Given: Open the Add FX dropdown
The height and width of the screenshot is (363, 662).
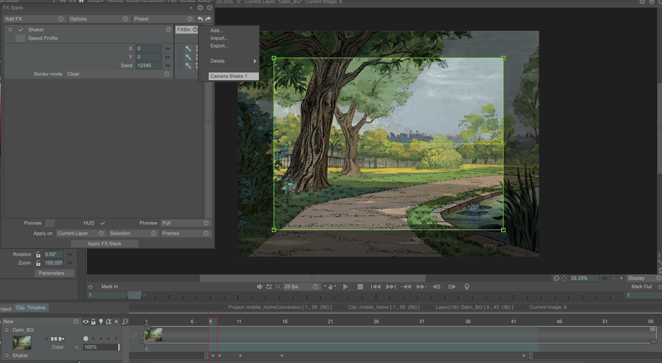Looking at the screenshot, I should click(x=34, y=19).
